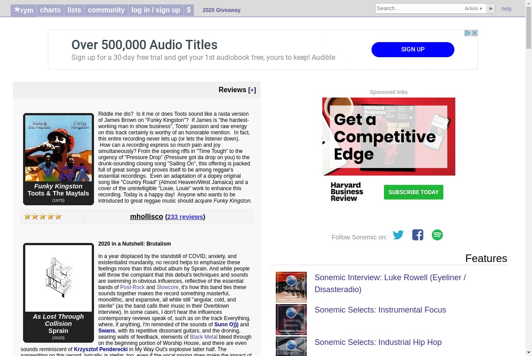
Task: Click the search go arrow button
Action: pyautogui.click(x=491, y=8)
